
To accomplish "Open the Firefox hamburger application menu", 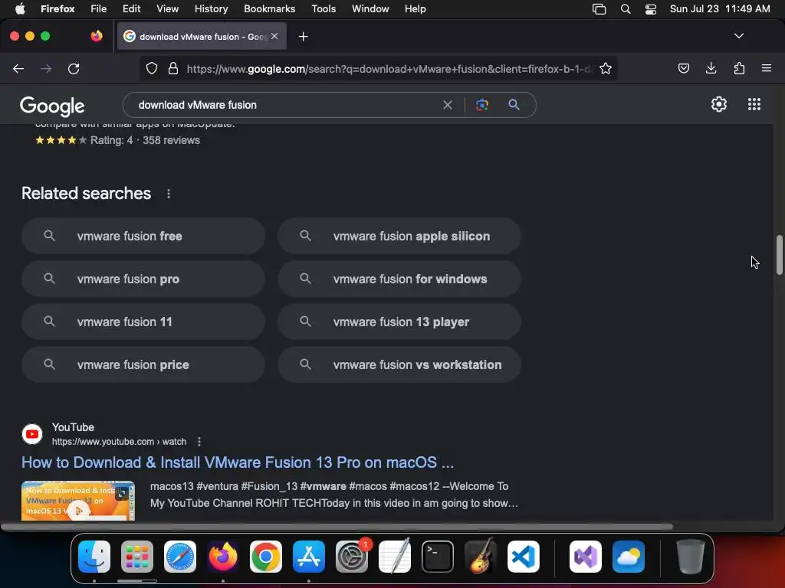I will pos(767,68).
